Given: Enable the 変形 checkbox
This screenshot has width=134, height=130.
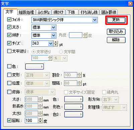Looking at the screenshot, I should point(9,75).
